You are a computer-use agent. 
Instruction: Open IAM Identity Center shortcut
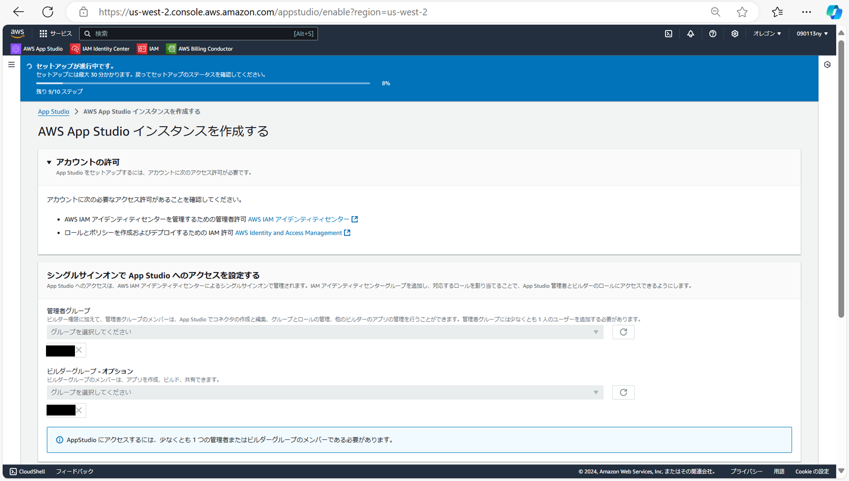tap(100, 49)
